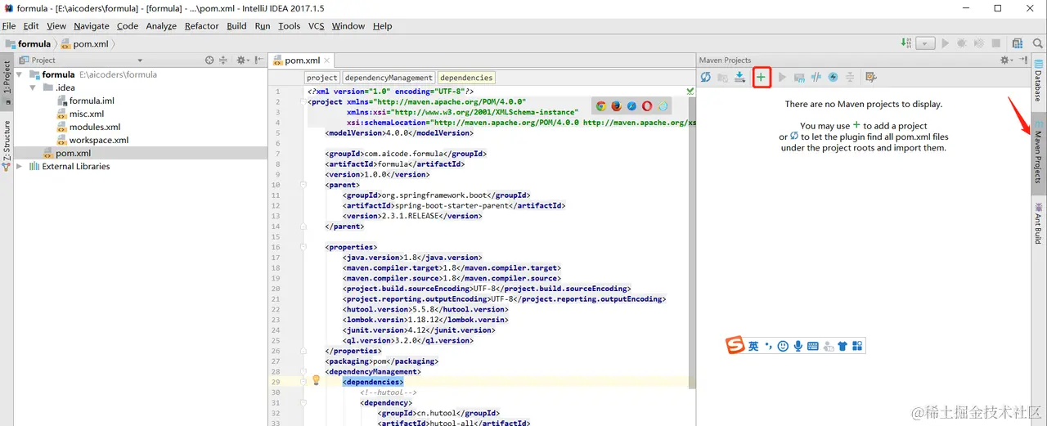
Task: Open in Opera browser icon
Action: pyautogui.click(x=647, y=105)
